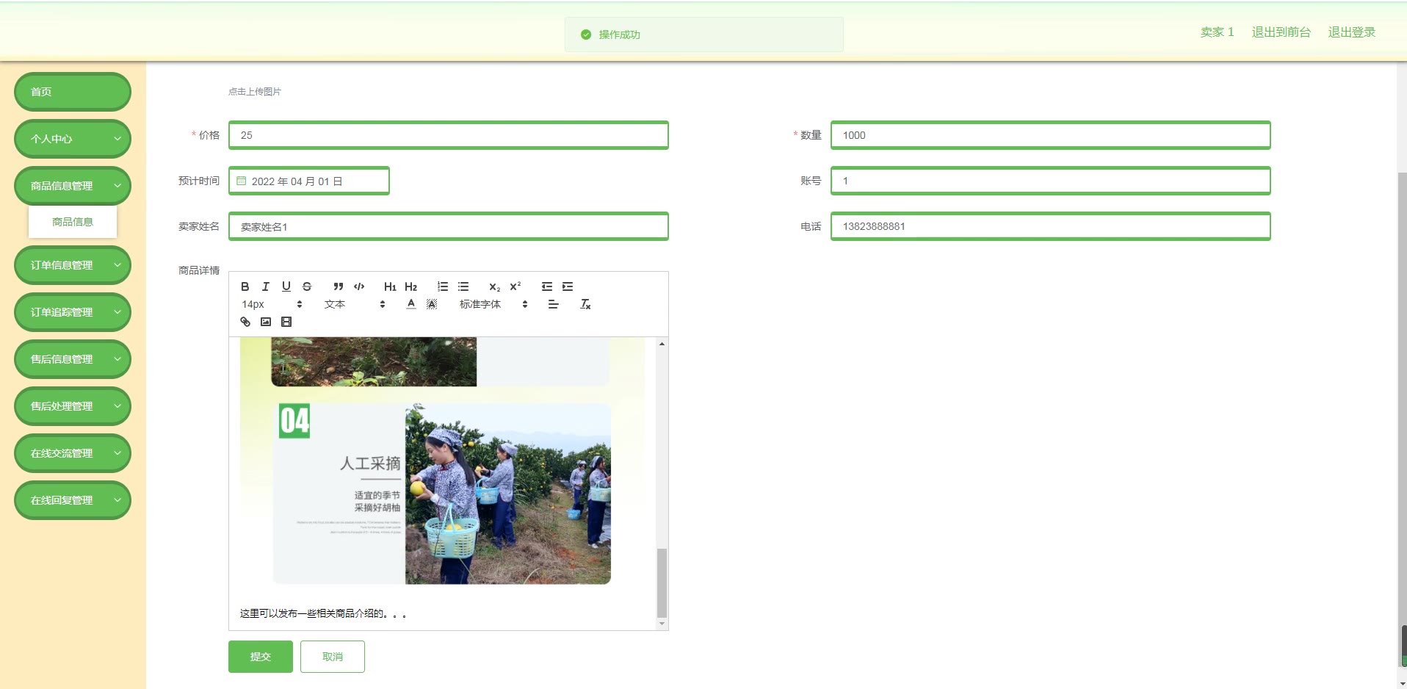Insert hyperlink via link icon
Viewport: 1407px width, 689px height.
[x=245, y=322]
